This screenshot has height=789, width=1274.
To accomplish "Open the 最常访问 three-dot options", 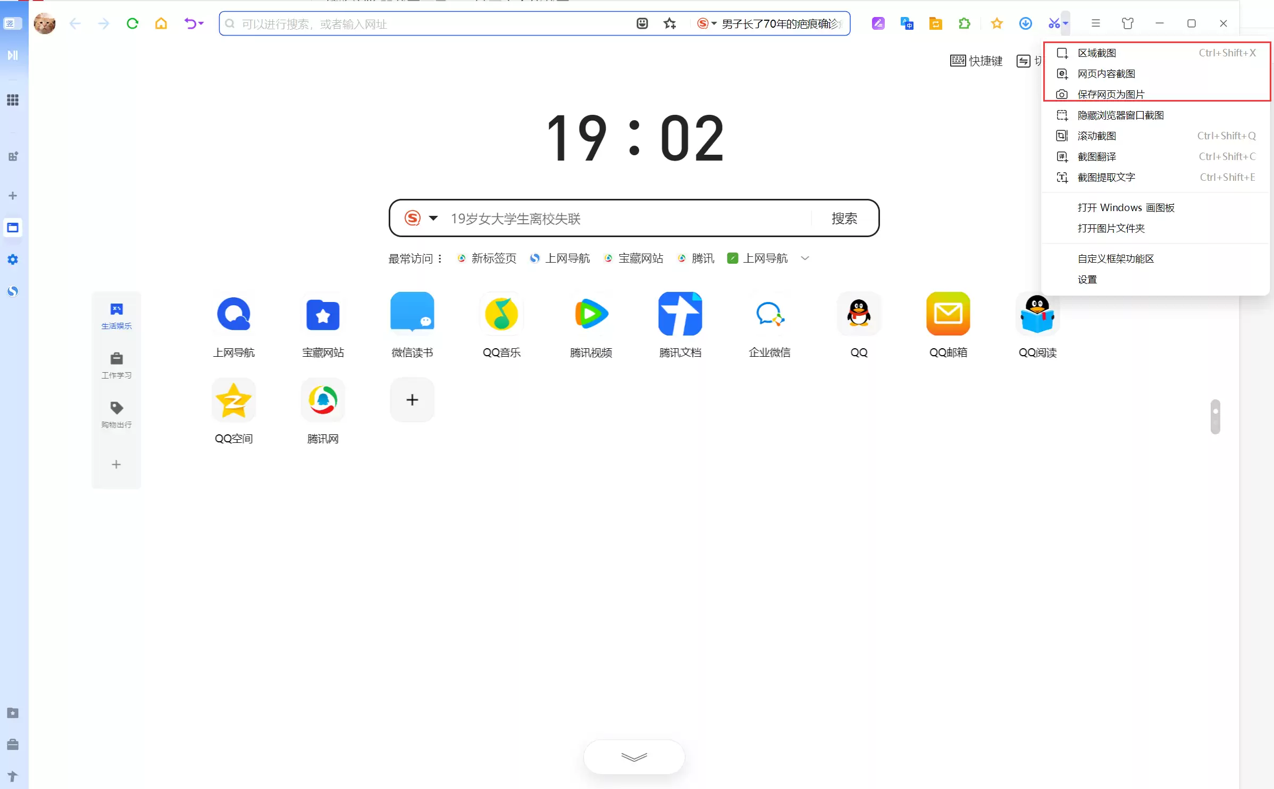I will pos(440,258).
